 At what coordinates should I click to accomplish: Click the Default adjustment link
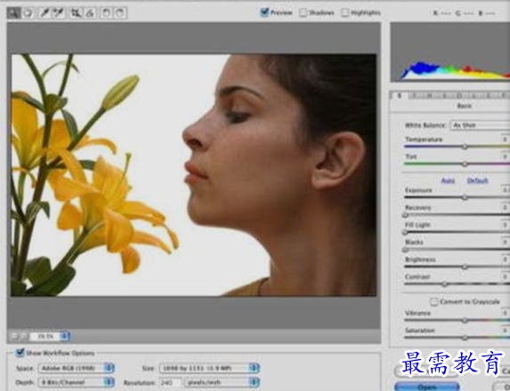(x=477, y=180)
